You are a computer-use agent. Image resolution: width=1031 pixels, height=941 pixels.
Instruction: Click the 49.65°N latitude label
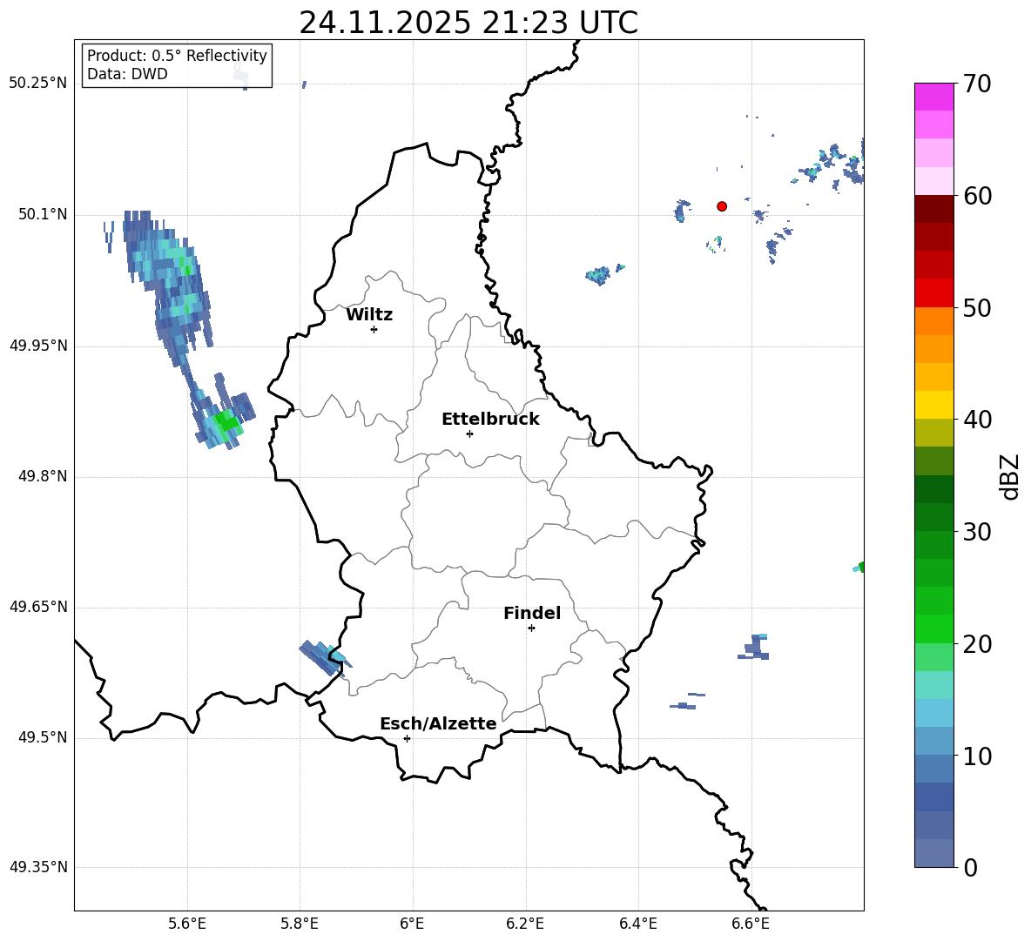[38, 607]
